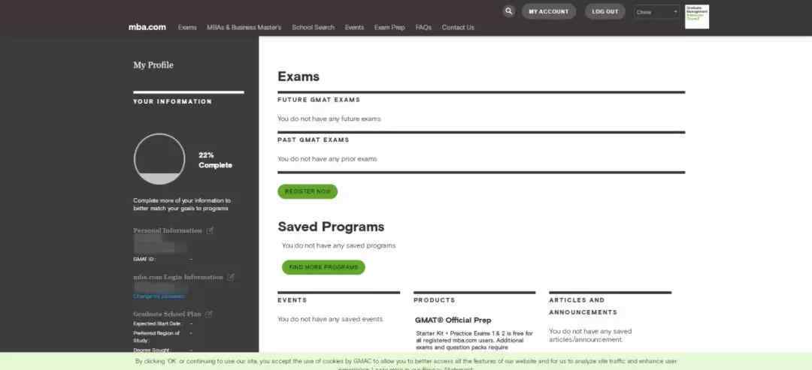Click the Personal Information section title
Viewport: 812px width, 370px height.
167,230
